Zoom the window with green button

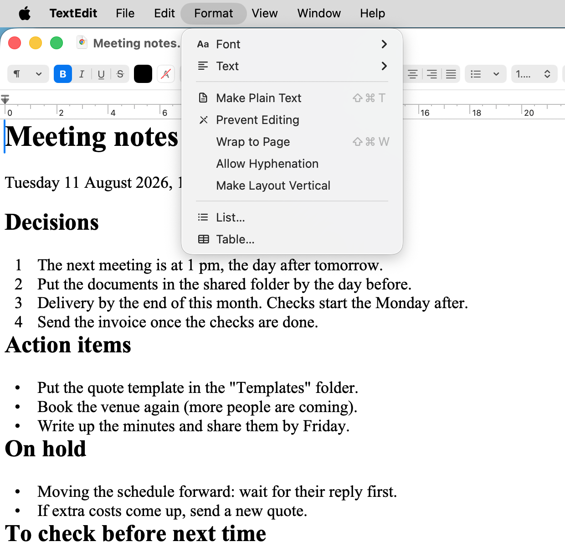click(x=56, y=43)
